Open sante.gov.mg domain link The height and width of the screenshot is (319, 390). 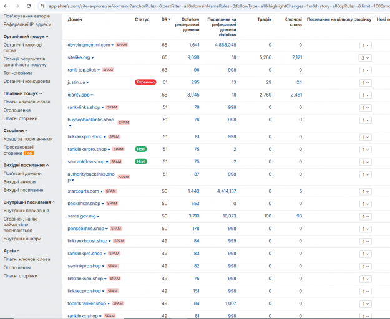[x=82, y=216]
